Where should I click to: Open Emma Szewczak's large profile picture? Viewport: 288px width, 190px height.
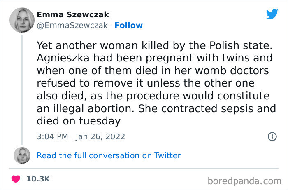[22, 21]
